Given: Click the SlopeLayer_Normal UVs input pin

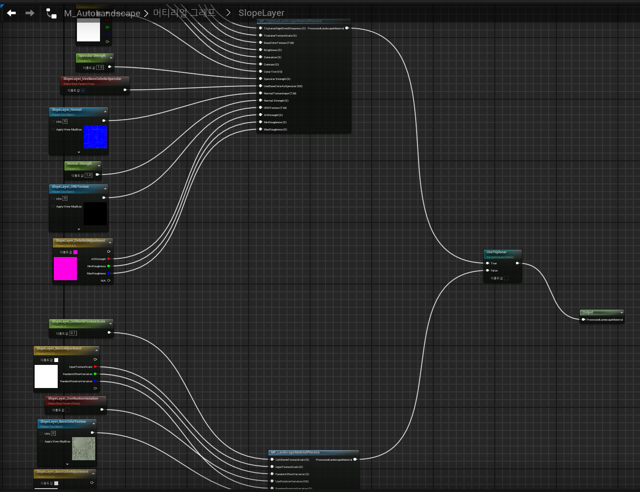Looking at the screenshot, I should pyautogui.click(x=53, y=121).
